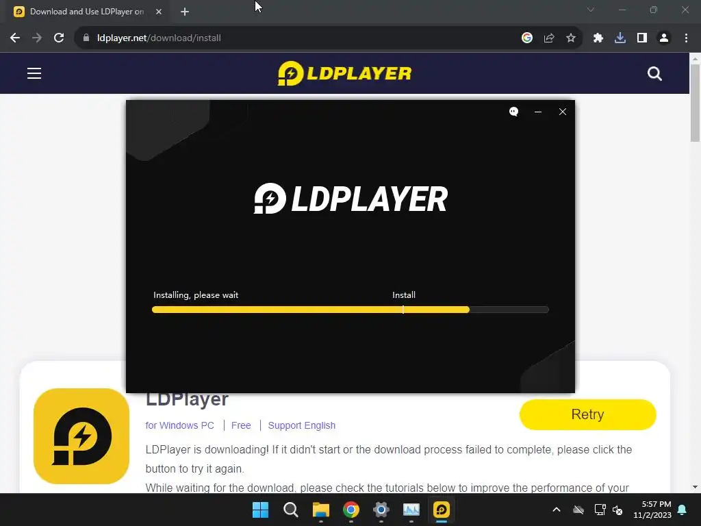Click the 'Free' link

tap(241, 425)
